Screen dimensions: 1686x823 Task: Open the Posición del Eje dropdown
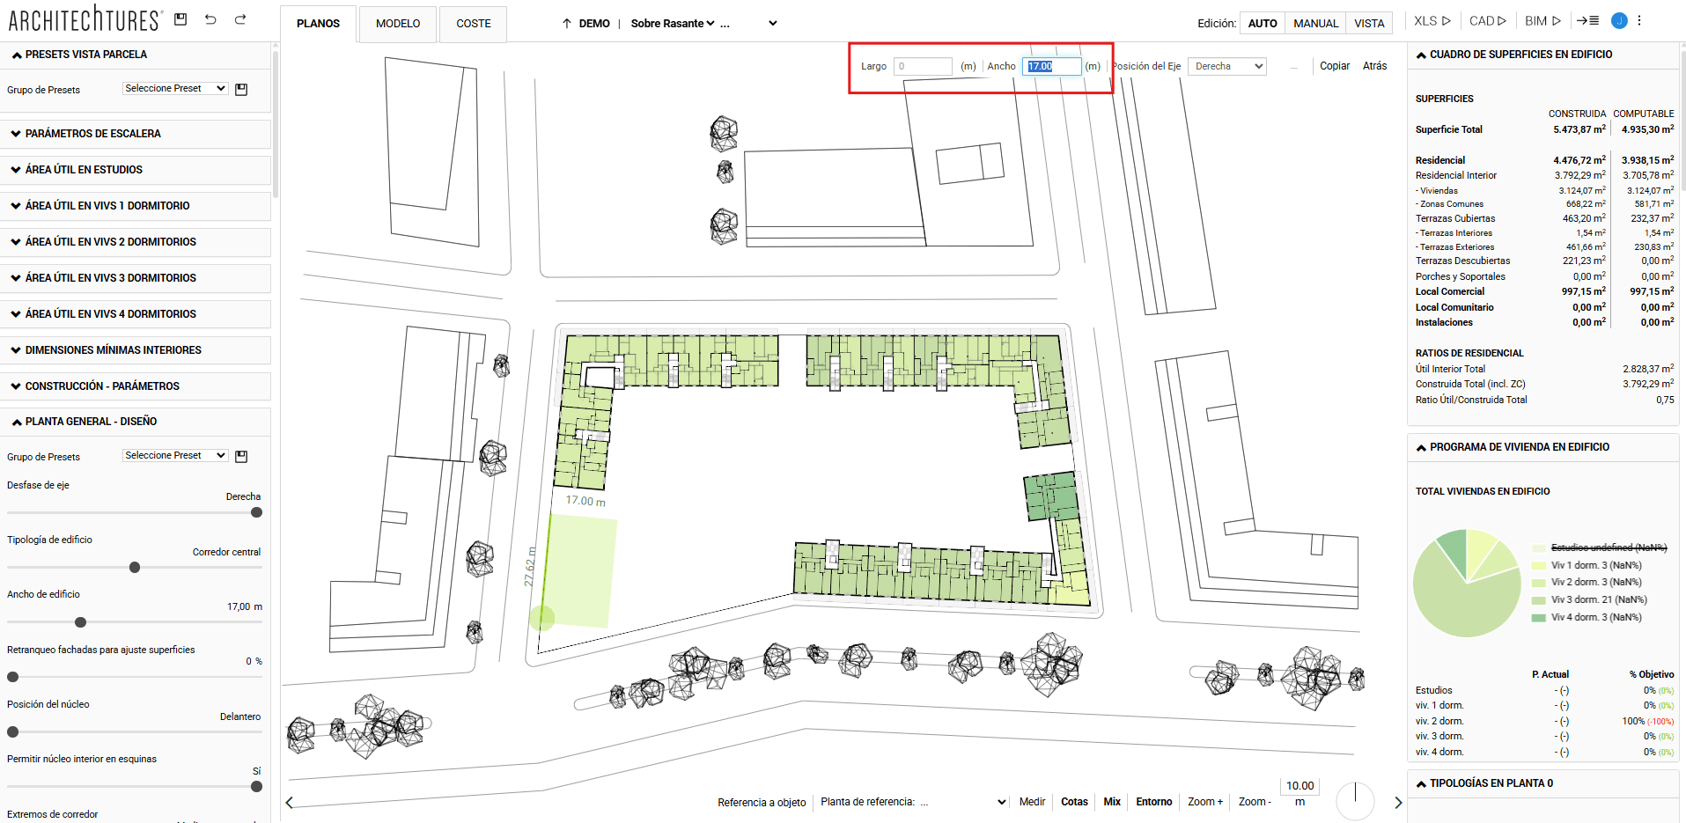tap(1226, 66)
